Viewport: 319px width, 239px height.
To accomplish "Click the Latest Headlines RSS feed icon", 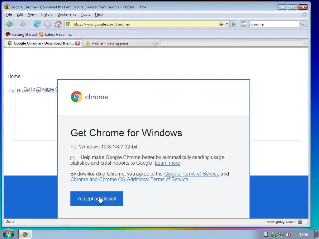I will [x=41, y=34].
